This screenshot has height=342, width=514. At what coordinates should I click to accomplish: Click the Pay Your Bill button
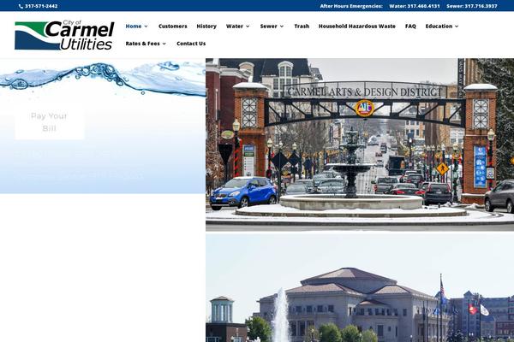[49, 122]
